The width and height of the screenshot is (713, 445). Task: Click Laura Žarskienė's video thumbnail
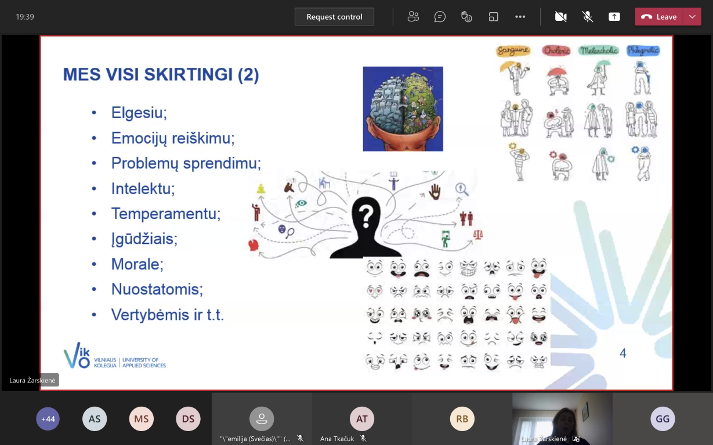(x=562, y=418)
